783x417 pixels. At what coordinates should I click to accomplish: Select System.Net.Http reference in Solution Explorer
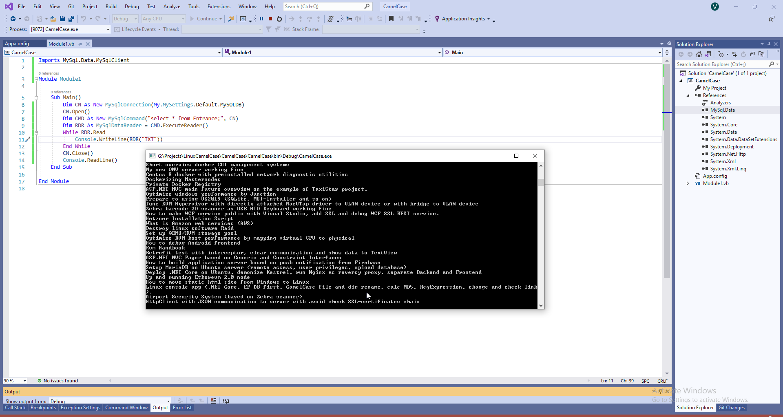[728, 154]
